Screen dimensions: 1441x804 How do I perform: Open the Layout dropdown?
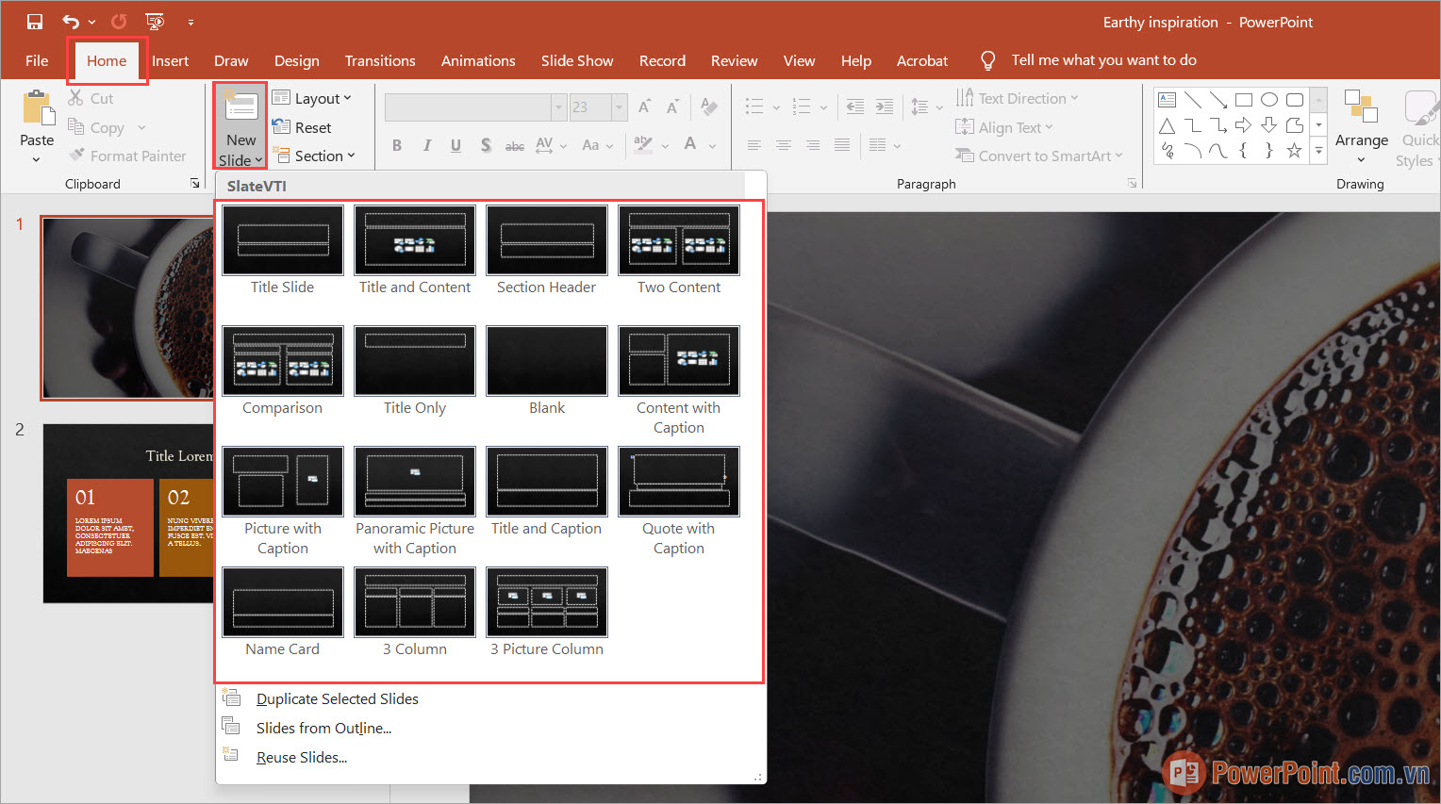tap(312, 98)
